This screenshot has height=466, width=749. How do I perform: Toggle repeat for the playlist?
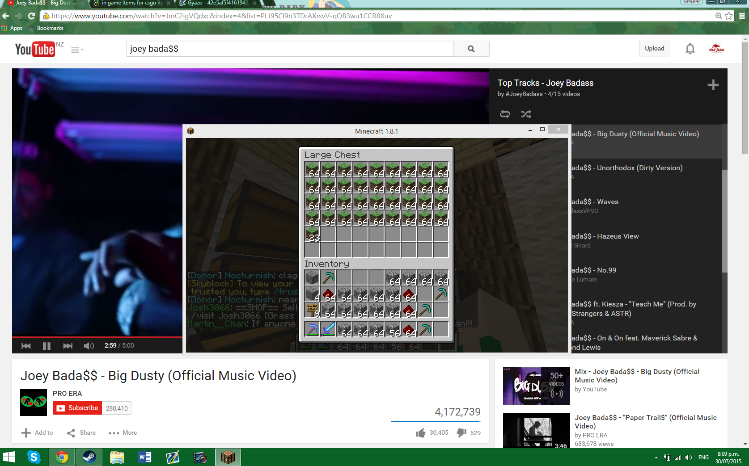pyautogui.click(x=505, y=114)
